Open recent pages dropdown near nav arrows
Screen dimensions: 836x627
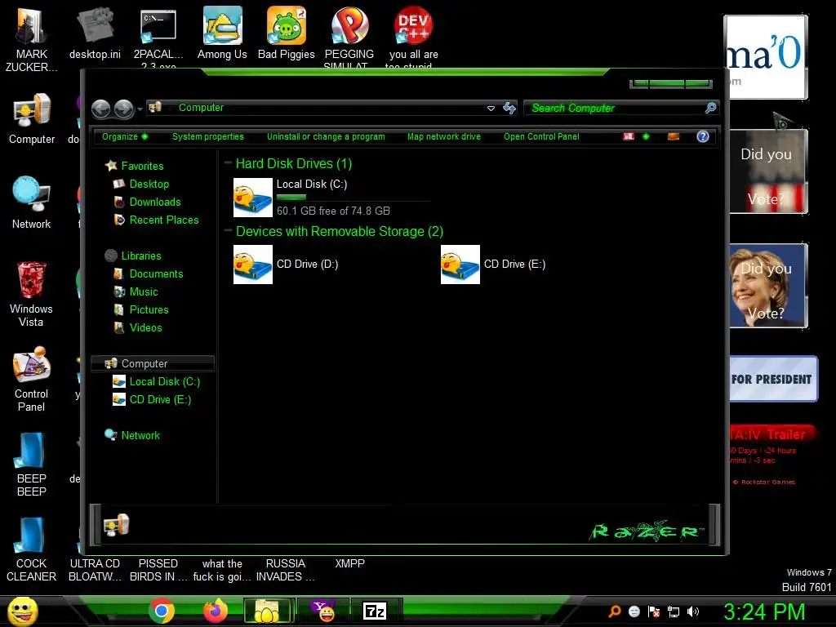[x=140, y=109]
